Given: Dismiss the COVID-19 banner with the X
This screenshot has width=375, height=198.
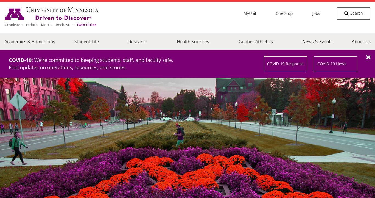Looking at the screenshot, I should [368, 57].
